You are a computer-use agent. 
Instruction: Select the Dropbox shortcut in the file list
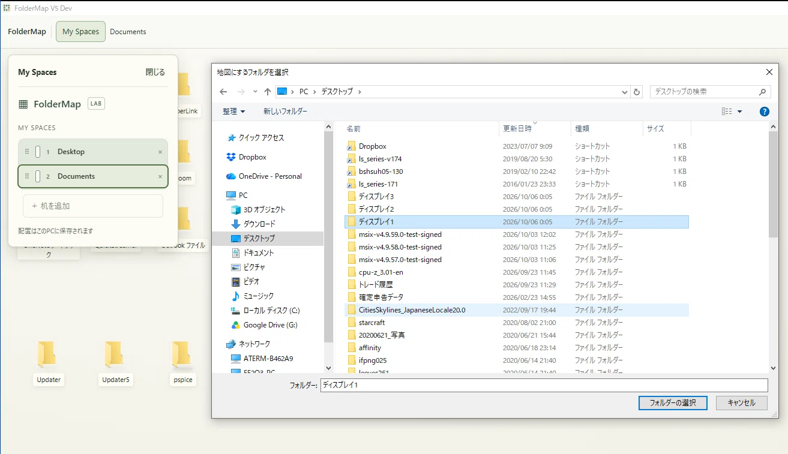point(517,146)
